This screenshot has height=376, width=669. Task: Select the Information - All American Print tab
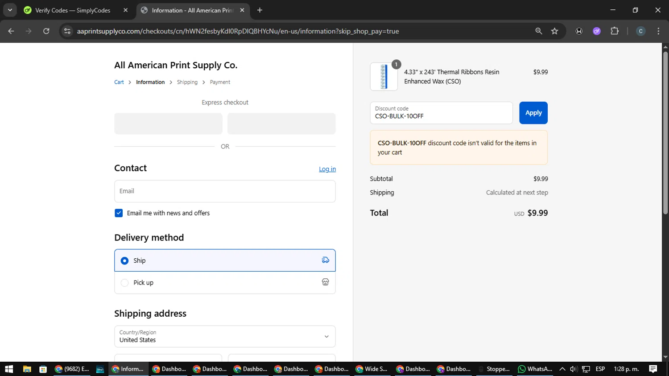[192, 10]
